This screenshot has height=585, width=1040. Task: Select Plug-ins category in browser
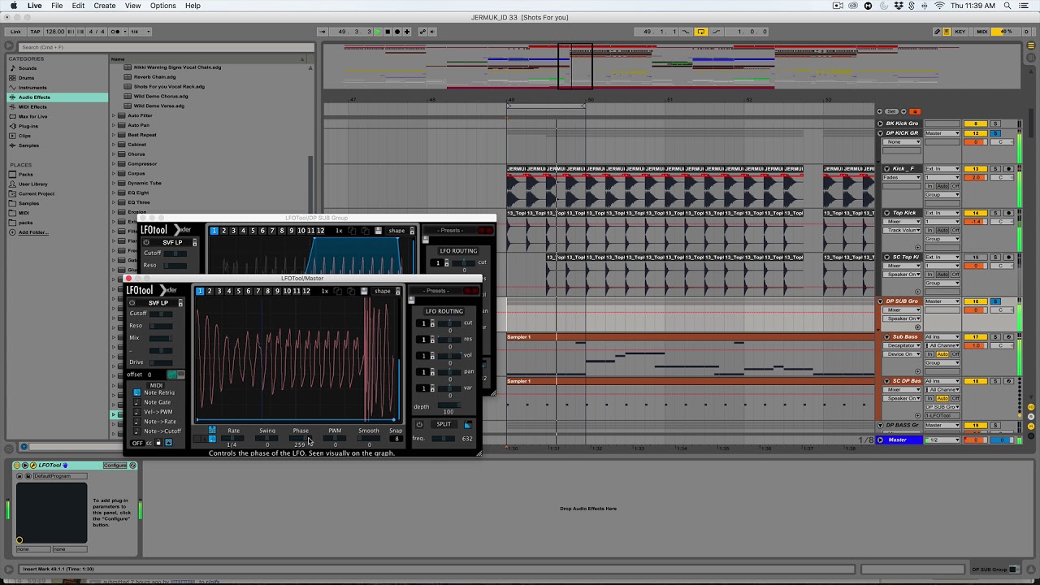coord(28,126)
